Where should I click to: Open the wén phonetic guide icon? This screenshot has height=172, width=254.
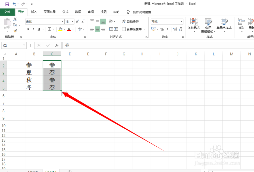coord(80,29)
